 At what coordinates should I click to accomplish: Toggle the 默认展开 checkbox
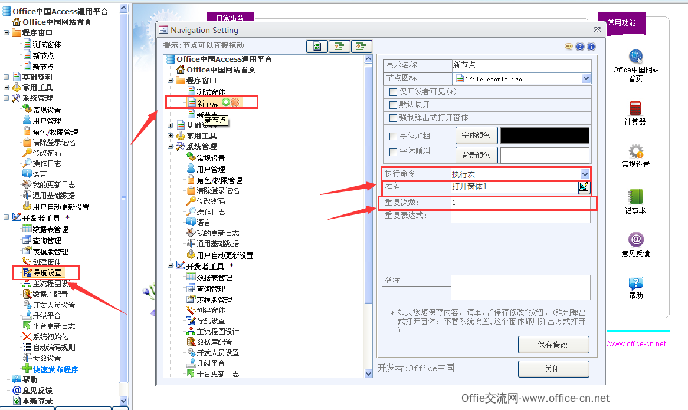click(x=393, y=105)
